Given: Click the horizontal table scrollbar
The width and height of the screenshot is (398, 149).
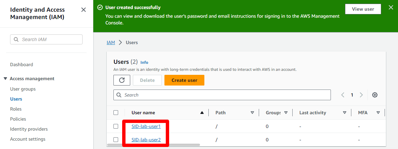Looking at the screenshot, I should click(x=154, y=145).
